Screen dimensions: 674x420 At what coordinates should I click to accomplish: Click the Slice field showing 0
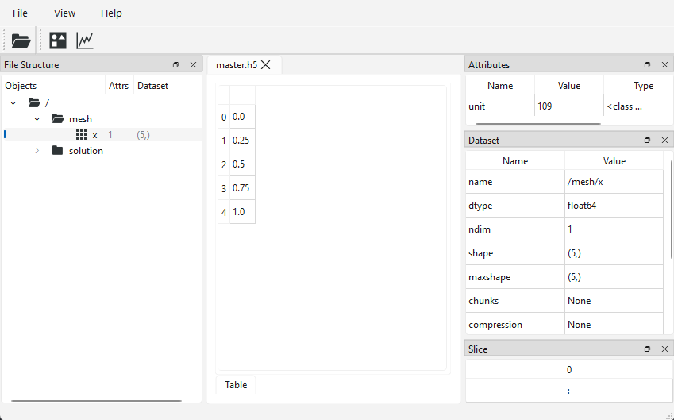(569, 370)
